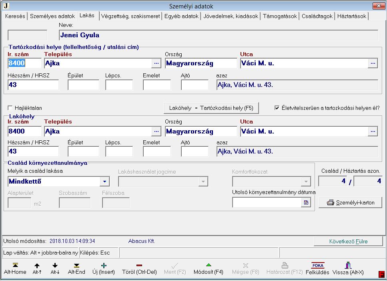Add new record with Új (Insert)
Image resolution: width=387 pixels, height=281 pixels.
[104, 269]
